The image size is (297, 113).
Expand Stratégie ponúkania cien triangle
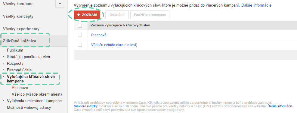pos(3,57)
